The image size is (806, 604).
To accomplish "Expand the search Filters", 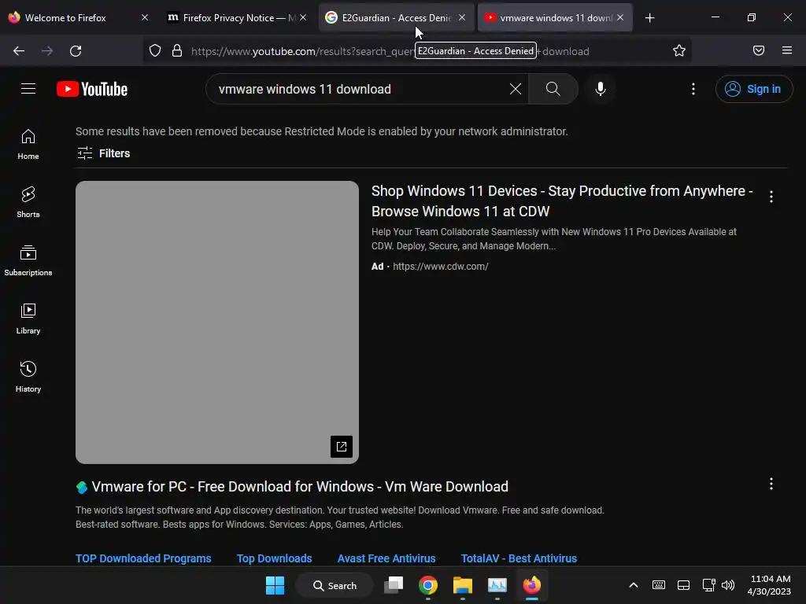I will coord(103,153).
